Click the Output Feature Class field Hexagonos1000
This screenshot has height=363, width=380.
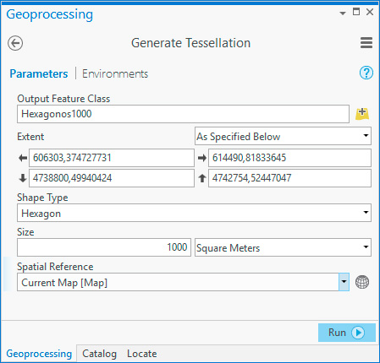(x=183, y=114)
